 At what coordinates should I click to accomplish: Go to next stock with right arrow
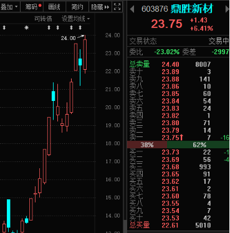coord(227,9)
